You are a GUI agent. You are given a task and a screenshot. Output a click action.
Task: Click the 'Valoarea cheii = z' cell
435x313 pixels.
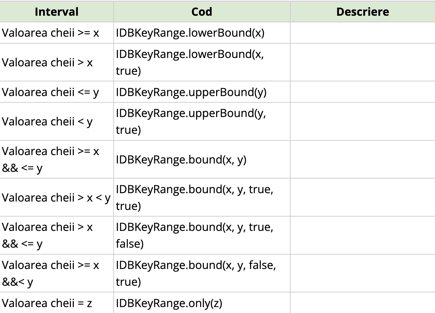pyautogui.click(x=47, y=303)
